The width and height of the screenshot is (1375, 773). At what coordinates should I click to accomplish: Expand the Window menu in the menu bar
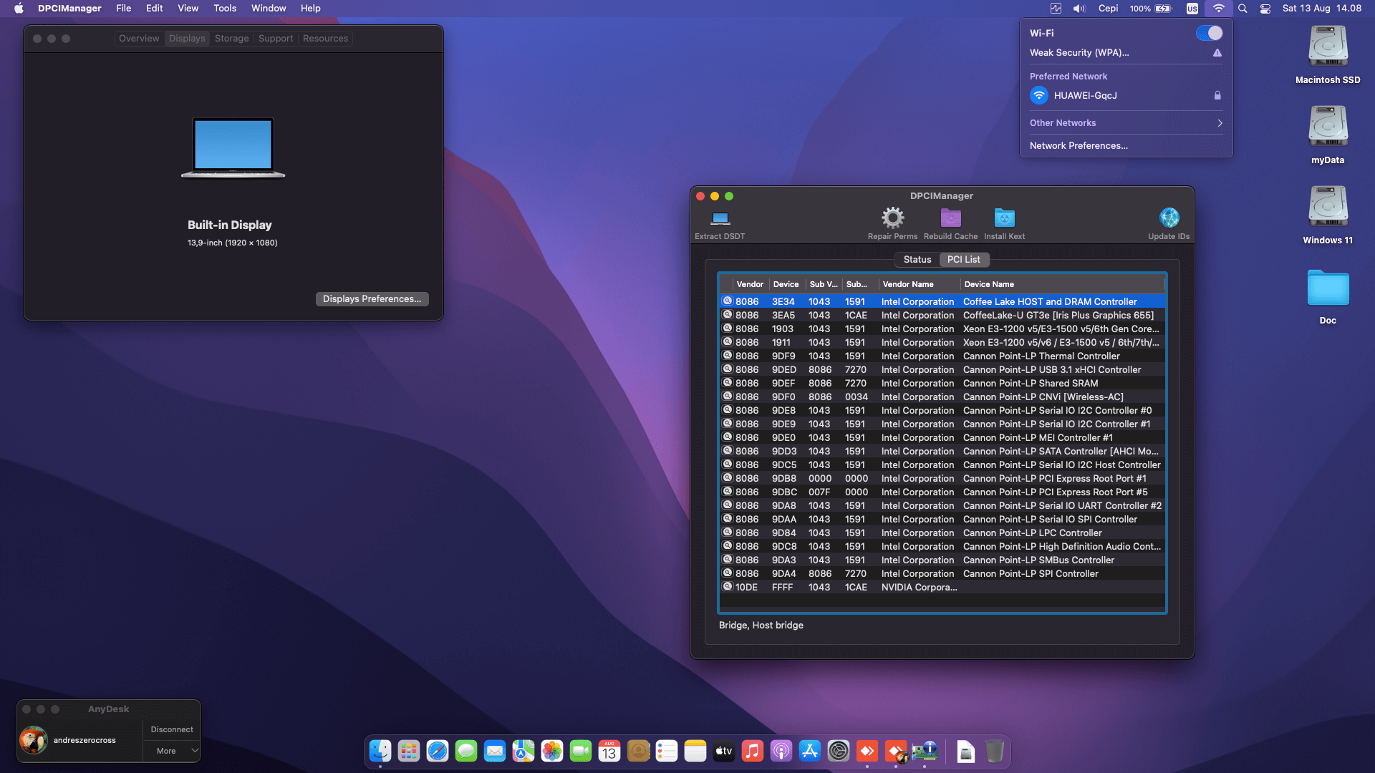(x=269, y=8)
